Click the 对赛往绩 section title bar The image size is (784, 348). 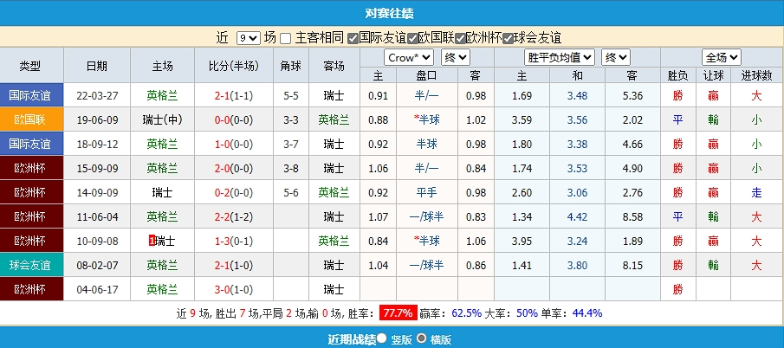click(x=392, y=13)
